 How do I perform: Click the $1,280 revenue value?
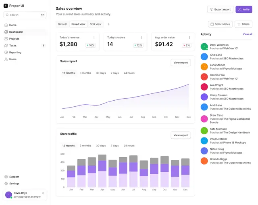pyautogui.click(x=68, y=44)
